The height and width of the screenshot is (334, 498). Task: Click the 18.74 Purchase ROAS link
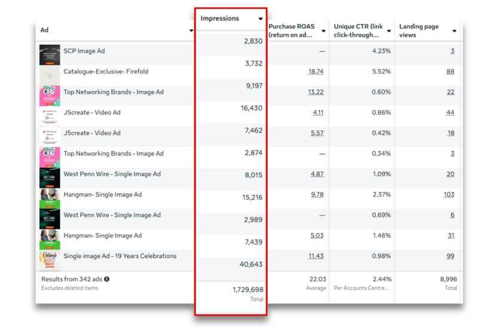coord(316,72)
